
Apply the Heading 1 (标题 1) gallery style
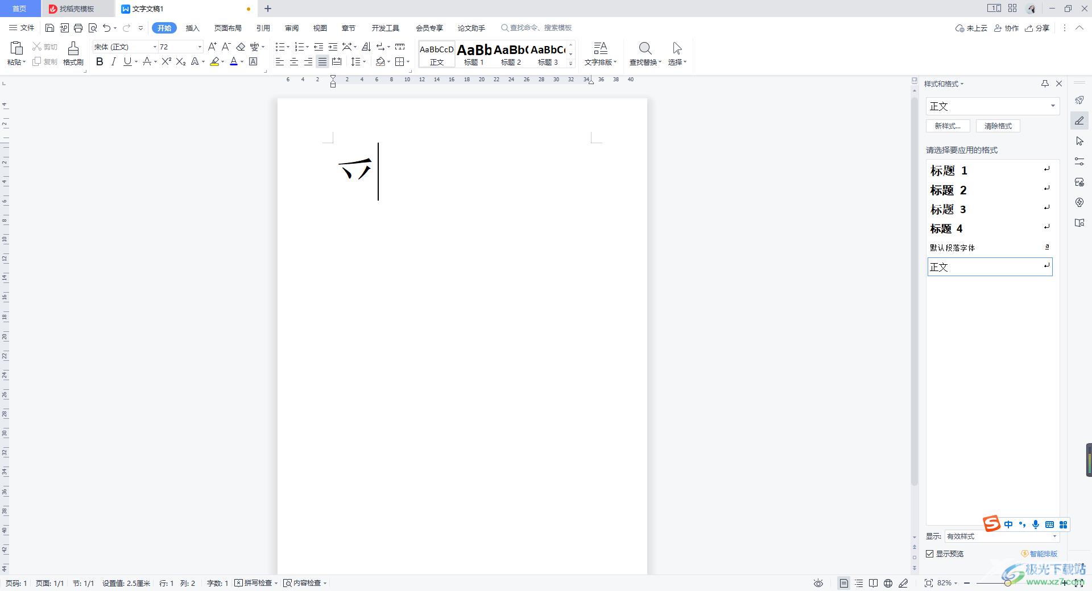tap(474, 54)
